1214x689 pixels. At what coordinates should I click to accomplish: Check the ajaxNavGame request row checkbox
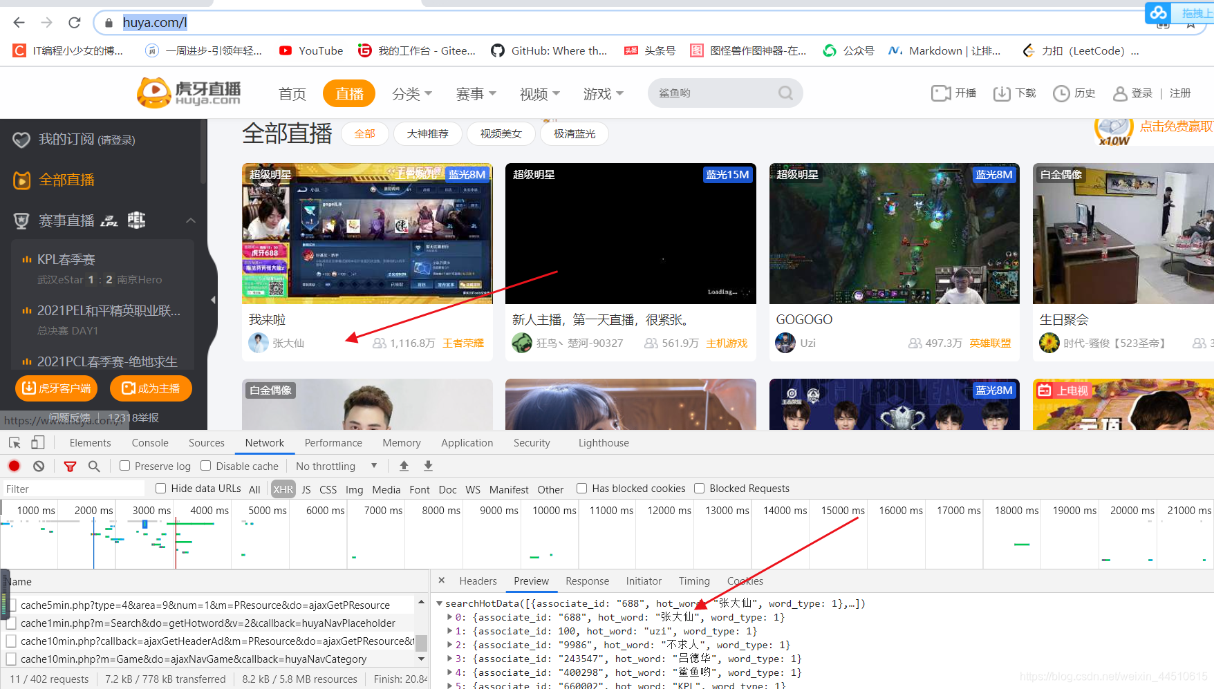click(11, 659)
